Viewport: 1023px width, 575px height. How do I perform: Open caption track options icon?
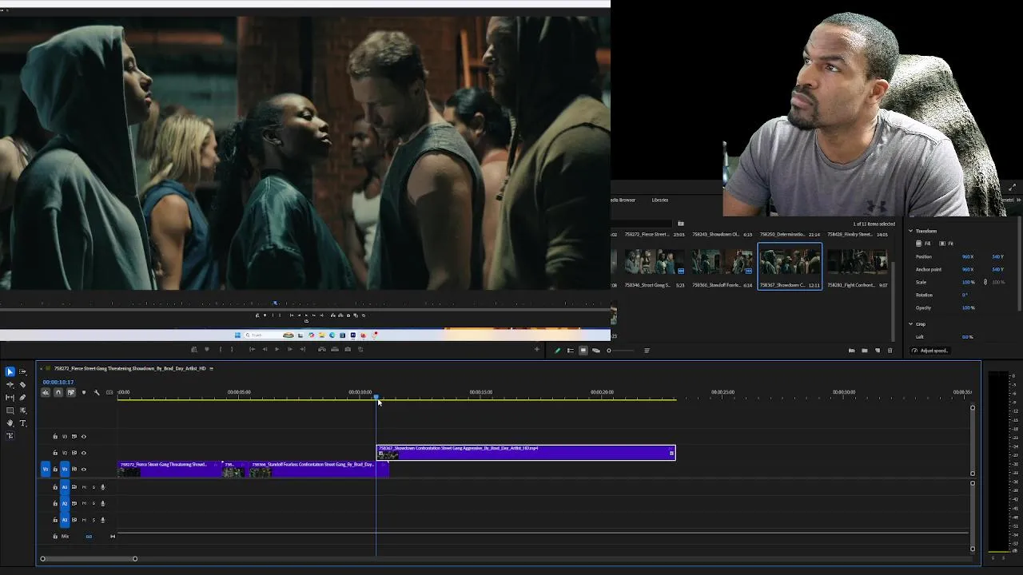(x=109, y=392)
